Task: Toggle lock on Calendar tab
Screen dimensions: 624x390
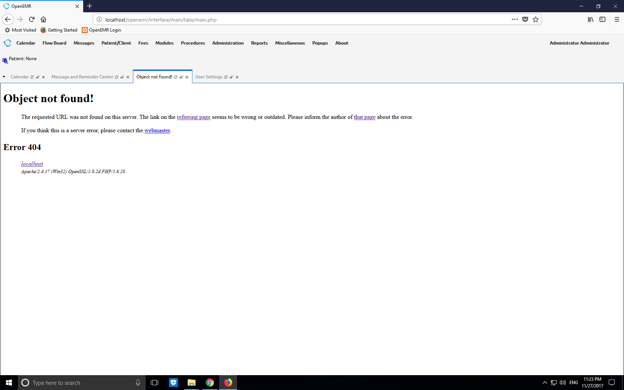Action: coord(38,77)
